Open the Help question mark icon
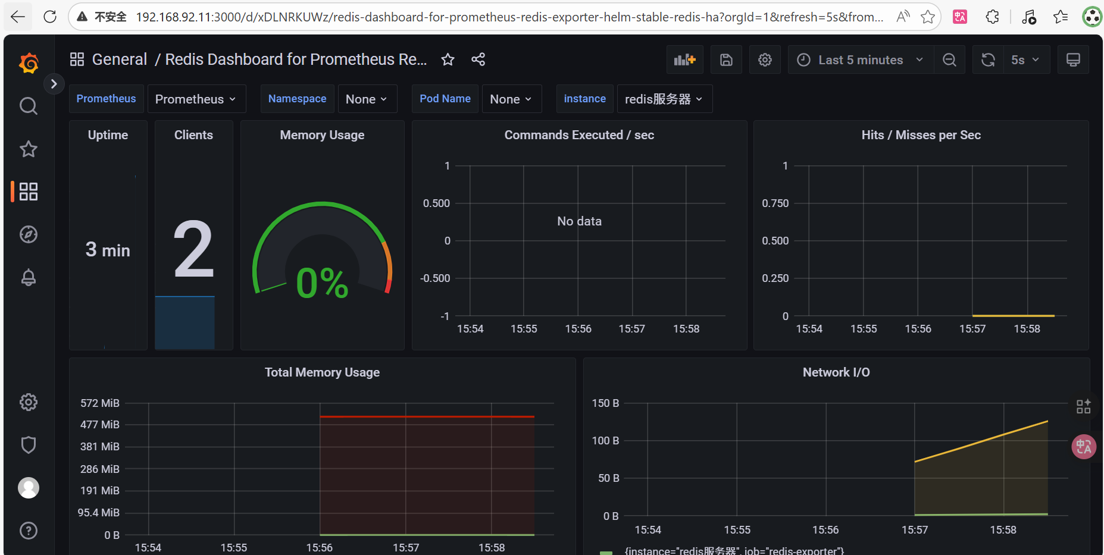This screenshot has width=1104, height=555. 29,531
